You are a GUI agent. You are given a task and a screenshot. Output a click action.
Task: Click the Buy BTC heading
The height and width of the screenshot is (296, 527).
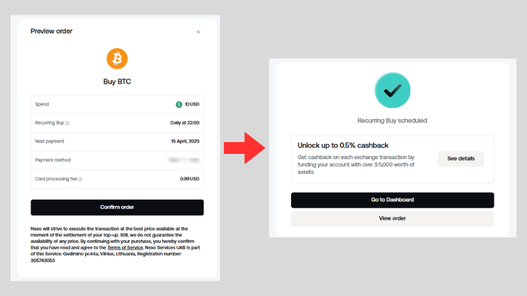click(x=117, y=82)
